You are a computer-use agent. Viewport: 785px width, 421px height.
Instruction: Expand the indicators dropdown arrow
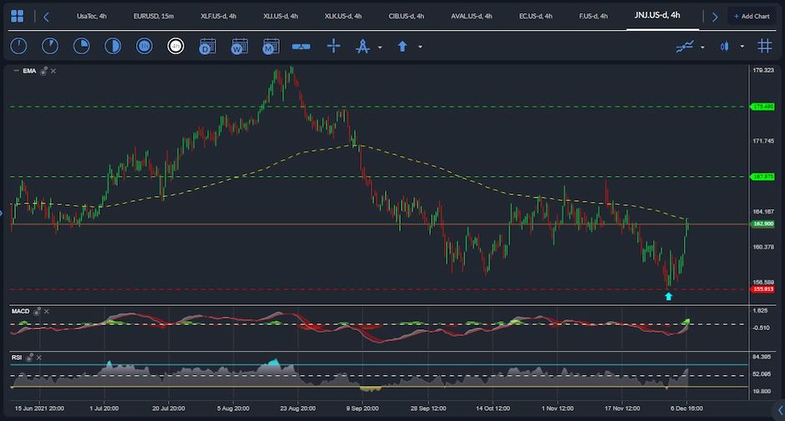coord(702,48)
